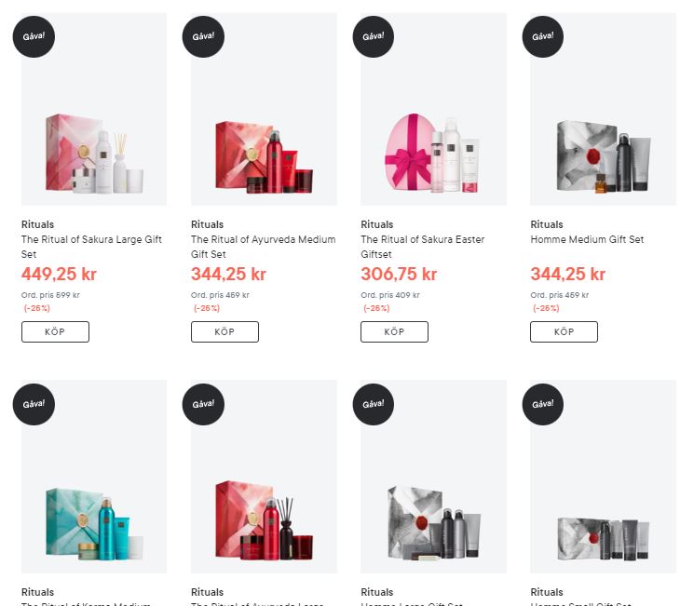Click the Gåva! badge on Sakura Large Gift Set
694x606 pixels.
point(34,36)
